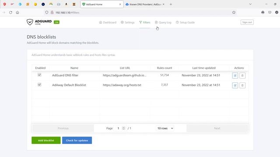Close the AdGuard Home tab

[120, 4]
